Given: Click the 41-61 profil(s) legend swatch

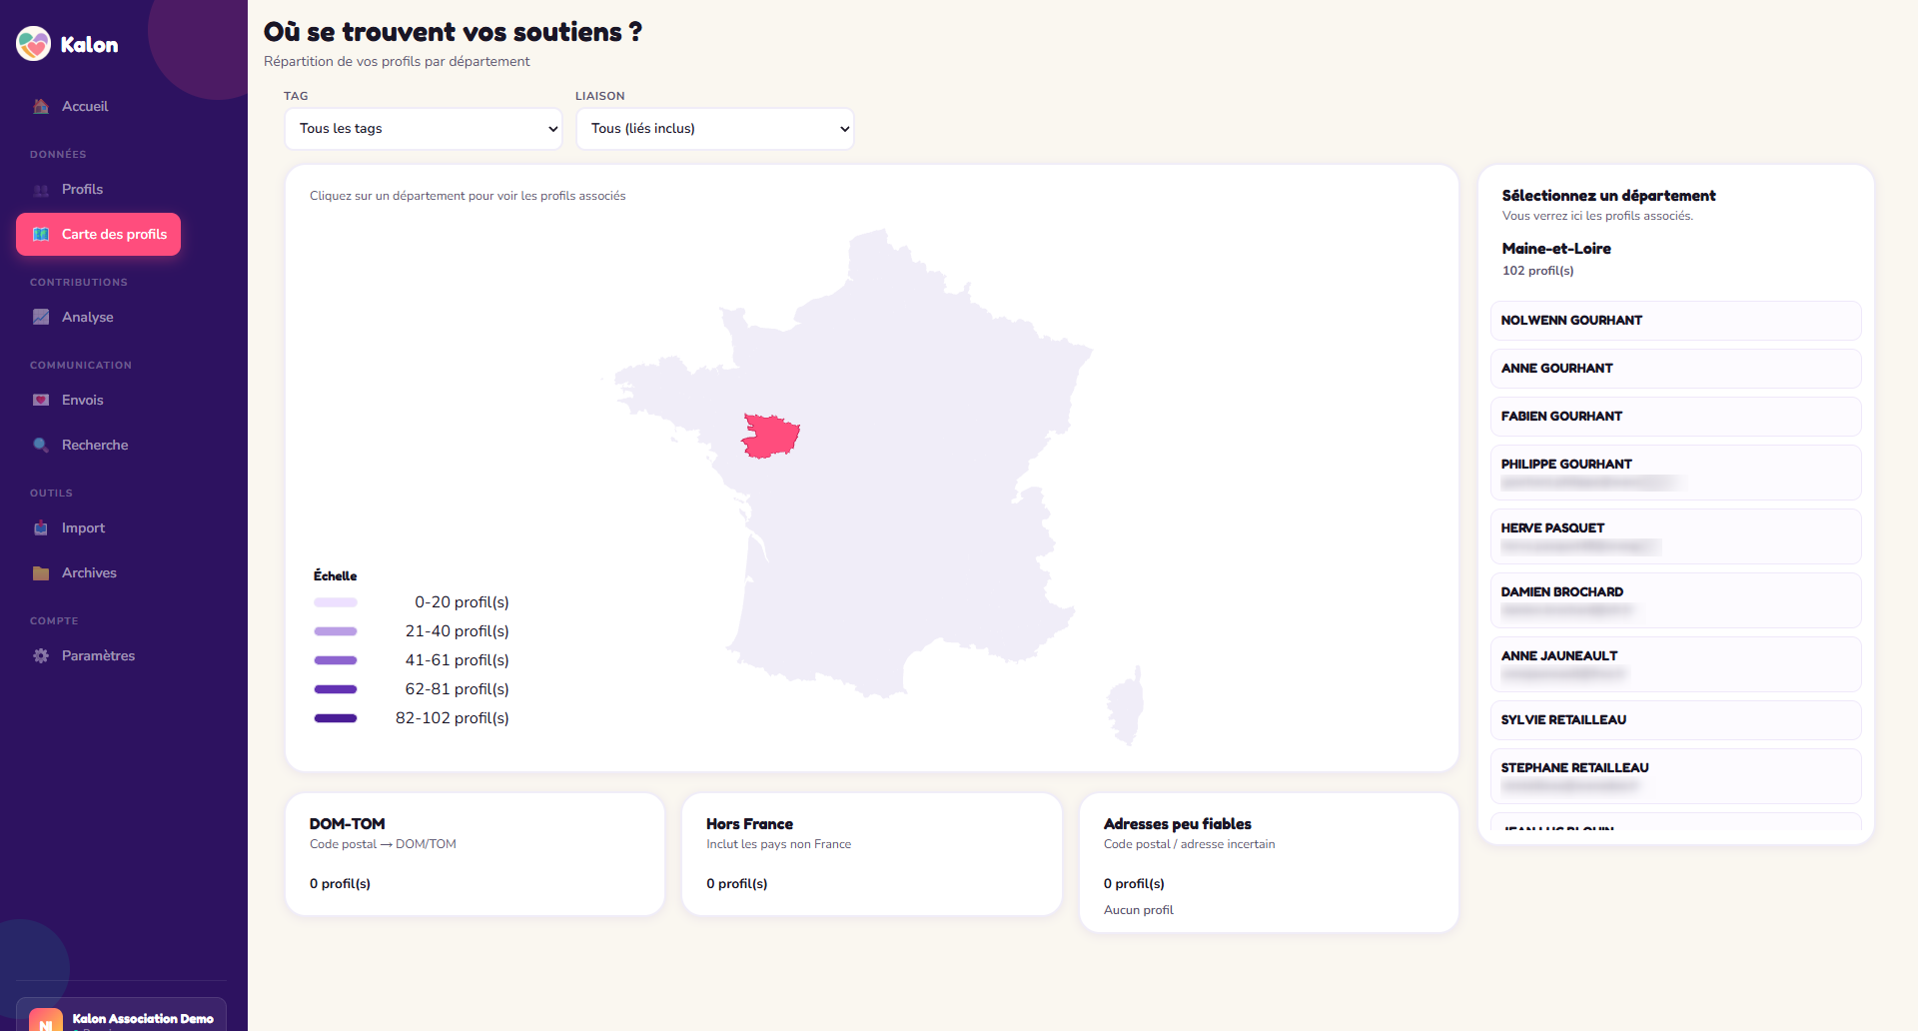Looking at the screenshot, I should [x=336, y=660].
